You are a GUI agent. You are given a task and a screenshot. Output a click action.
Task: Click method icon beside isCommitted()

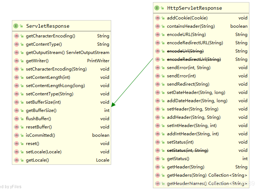coord(17,135)
